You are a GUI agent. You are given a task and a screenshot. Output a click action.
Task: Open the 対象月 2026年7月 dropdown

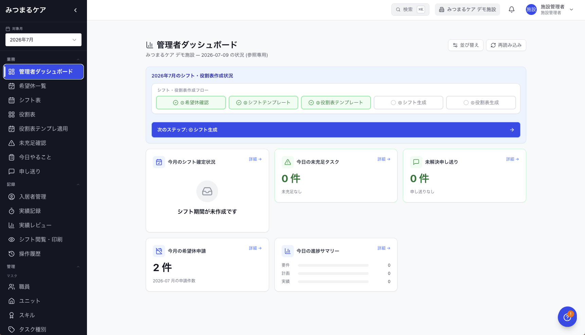(x=43, y=40)
